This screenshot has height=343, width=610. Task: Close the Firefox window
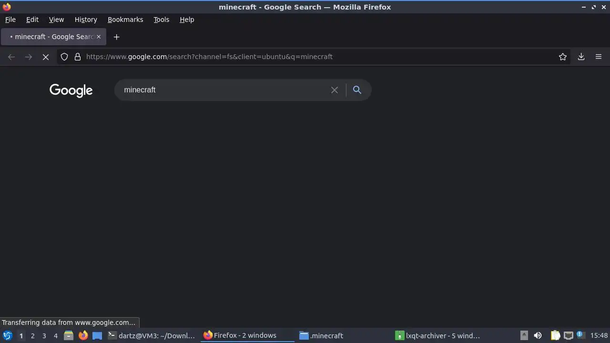tap(604, 7)
